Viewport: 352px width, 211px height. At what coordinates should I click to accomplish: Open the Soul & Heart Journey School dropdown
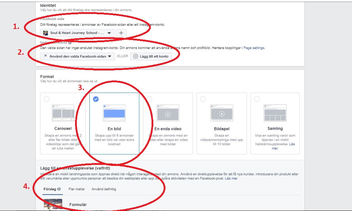[x=78, y=33]
